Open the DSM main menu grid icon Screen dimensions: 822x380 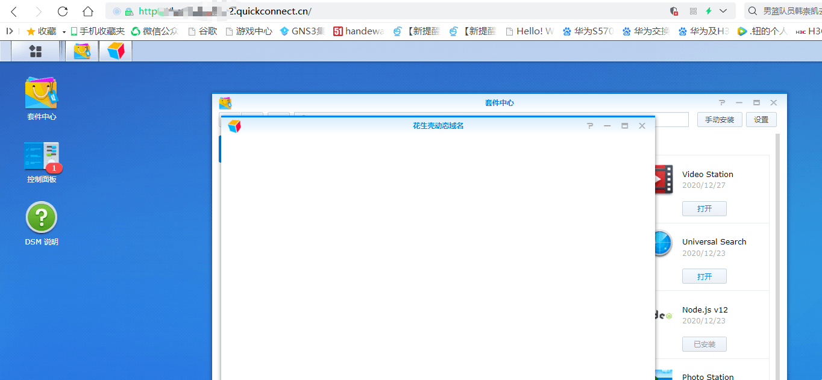click(36, 52)
